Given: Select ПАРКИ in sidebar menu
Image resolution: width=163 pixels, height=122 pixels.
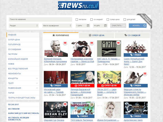Looking at the screenshot, I should click(x=23, y=93).
